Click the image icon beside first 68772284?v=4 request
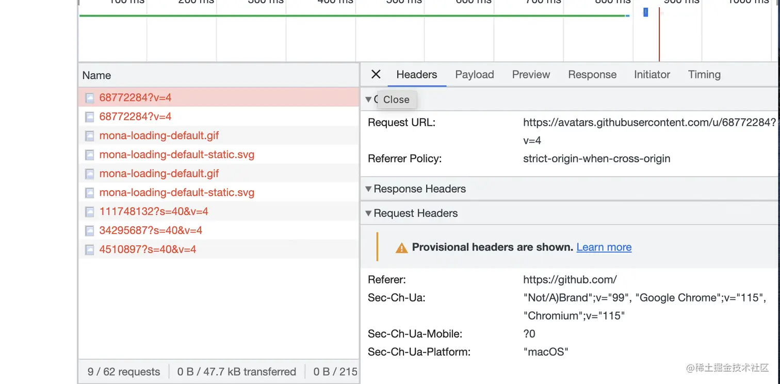This screenshot has height=384, width=780. pyautogui.click(x=90, y=97)
